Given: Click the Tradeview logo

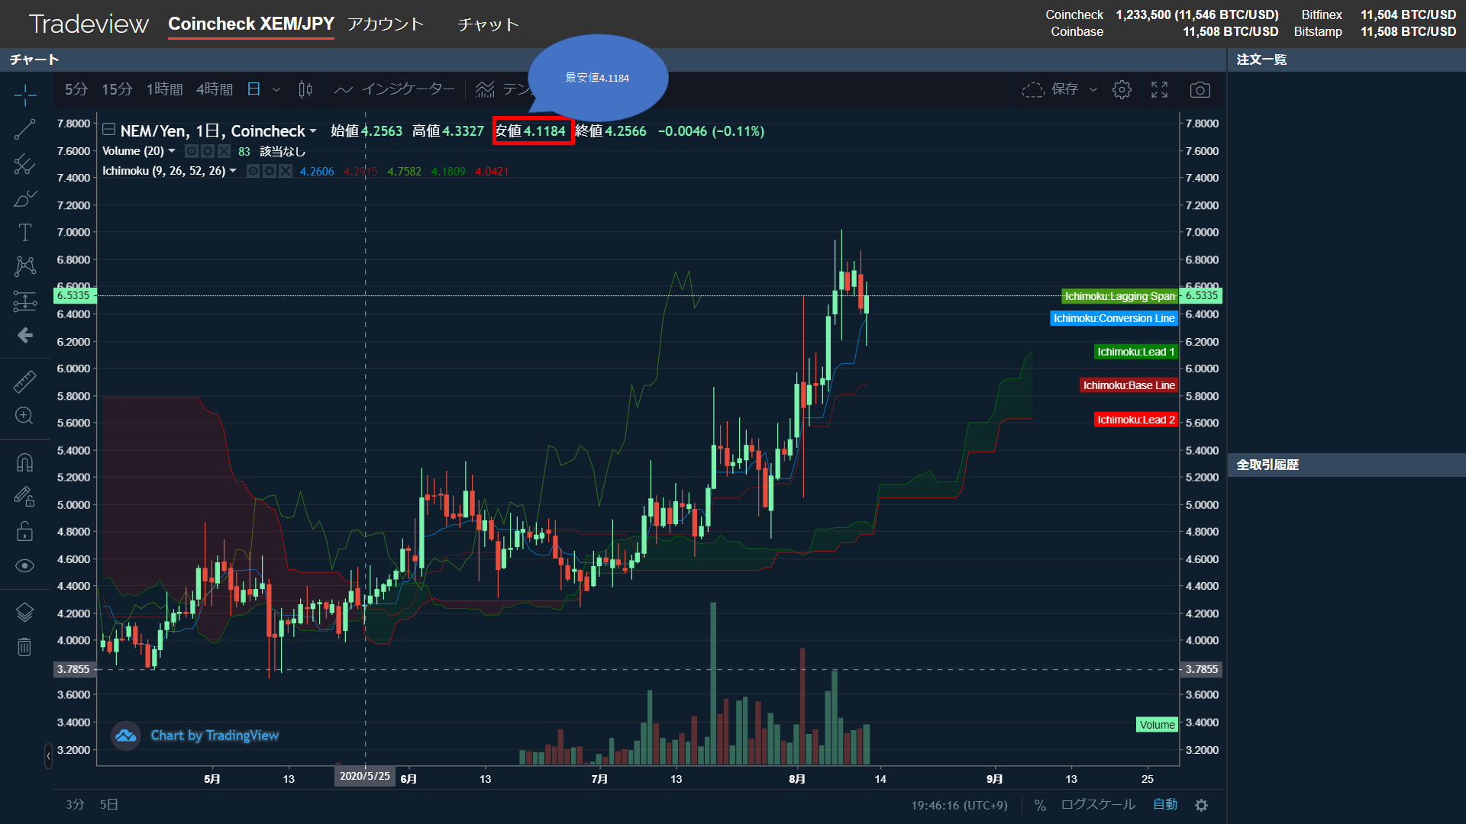Looking at the screenshot, I should point(89,24).
